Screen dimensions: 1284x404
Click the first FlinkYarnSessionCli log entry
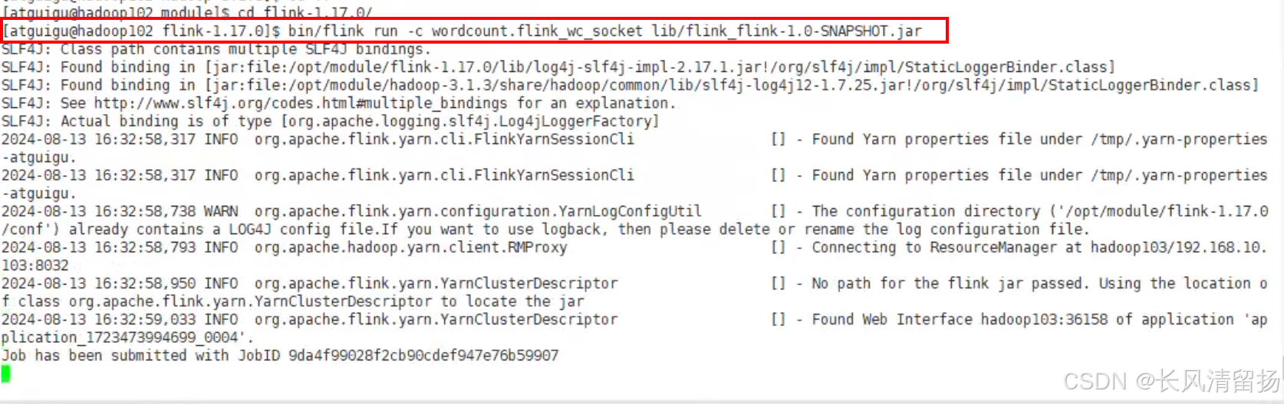[634, 148]
